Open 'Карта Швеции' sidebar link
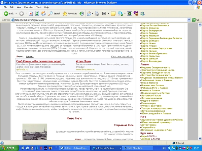 coord(149,58)
